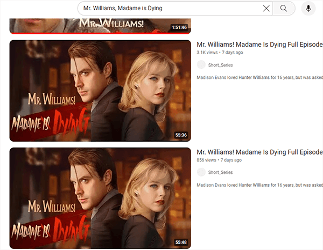Start voice search with the microphone icon
Screen dimensions: 323x250
point(308,9)
